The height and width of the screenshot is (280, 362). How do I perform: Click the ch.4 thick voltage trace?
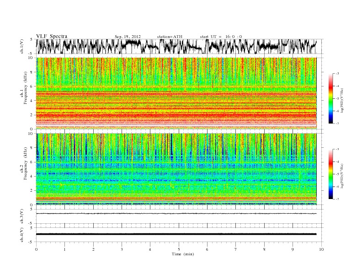[176, 234]
